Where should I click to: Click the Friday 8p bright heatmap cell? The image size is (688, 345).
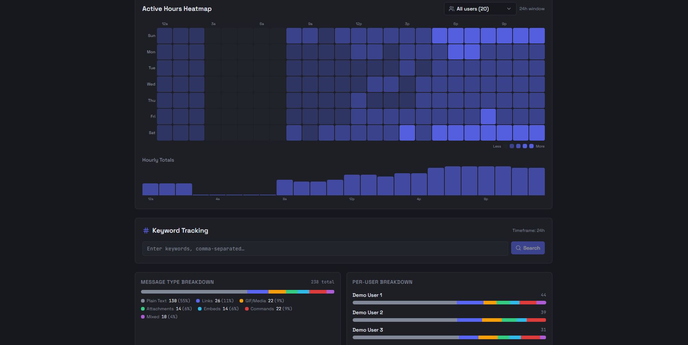click(x=488, y=117)
